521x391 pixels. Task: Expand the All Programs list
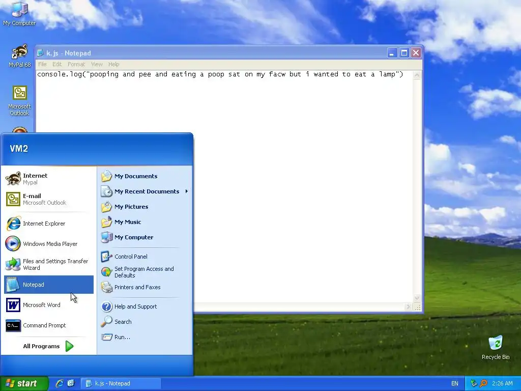(49, 346)
